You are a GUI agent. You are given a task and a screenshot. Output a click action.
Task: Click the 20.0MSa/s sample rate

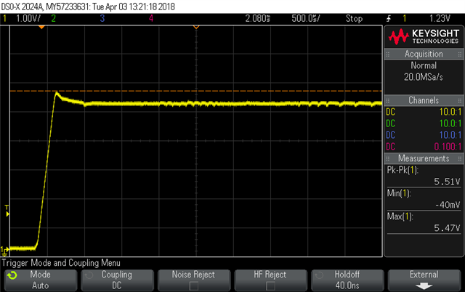[x=424, y=77]
